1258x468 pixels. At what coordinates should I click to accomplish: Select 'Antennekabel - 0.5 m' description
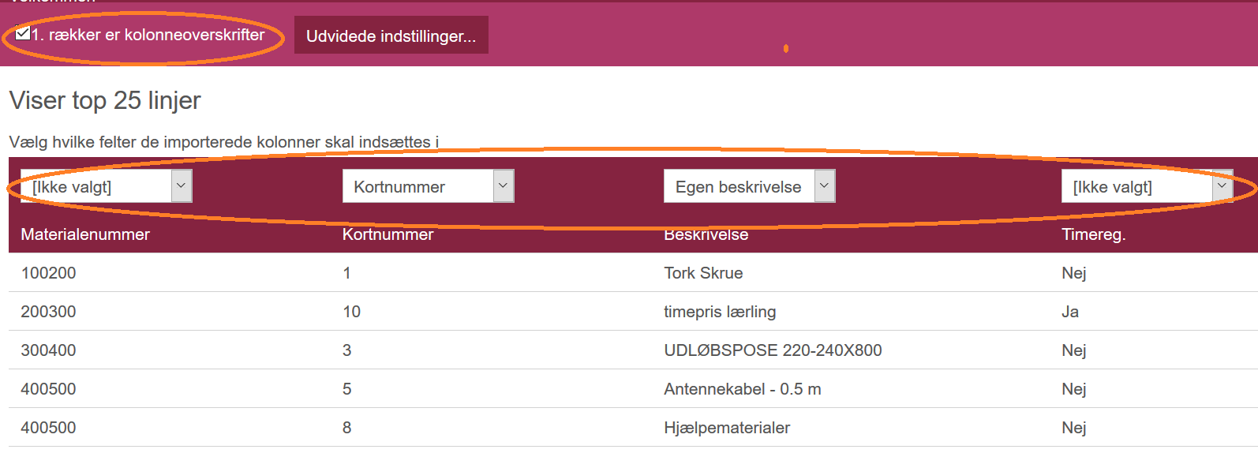(x=742, y=389)
